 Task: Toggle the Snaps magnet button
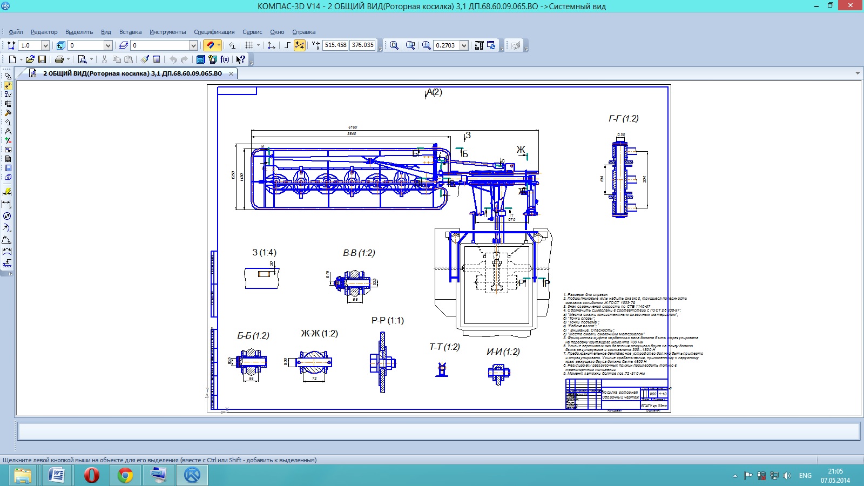coord(210,45)
